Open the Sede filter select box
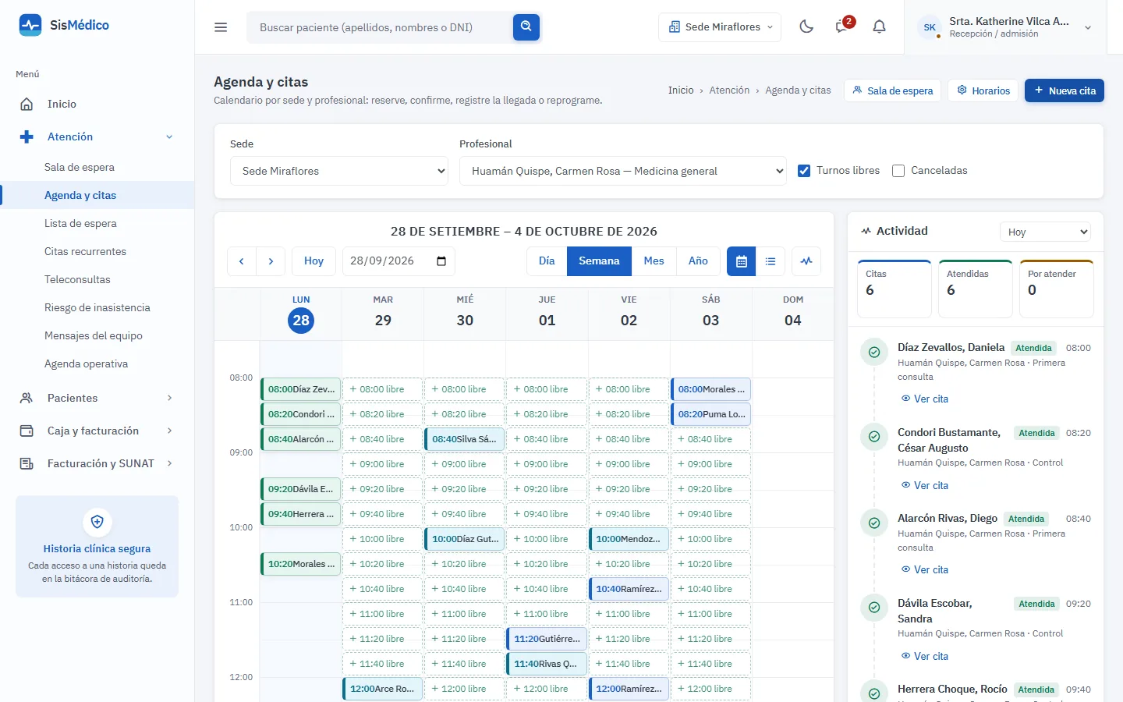Screen dimensions: 1123x702 pyautogui.click(x=339, y=171)
